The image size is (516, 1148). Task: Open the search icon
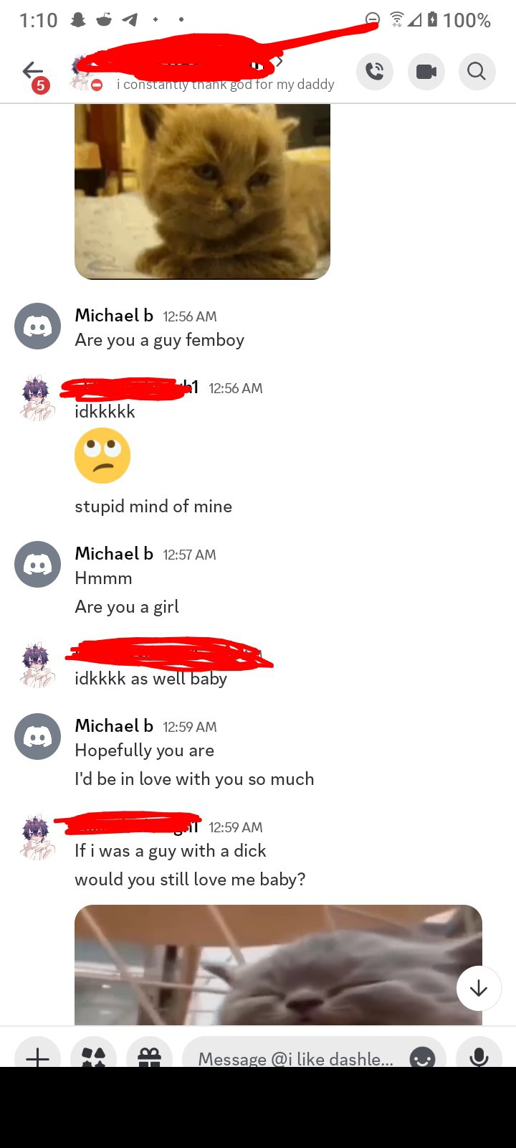point(477,71)
